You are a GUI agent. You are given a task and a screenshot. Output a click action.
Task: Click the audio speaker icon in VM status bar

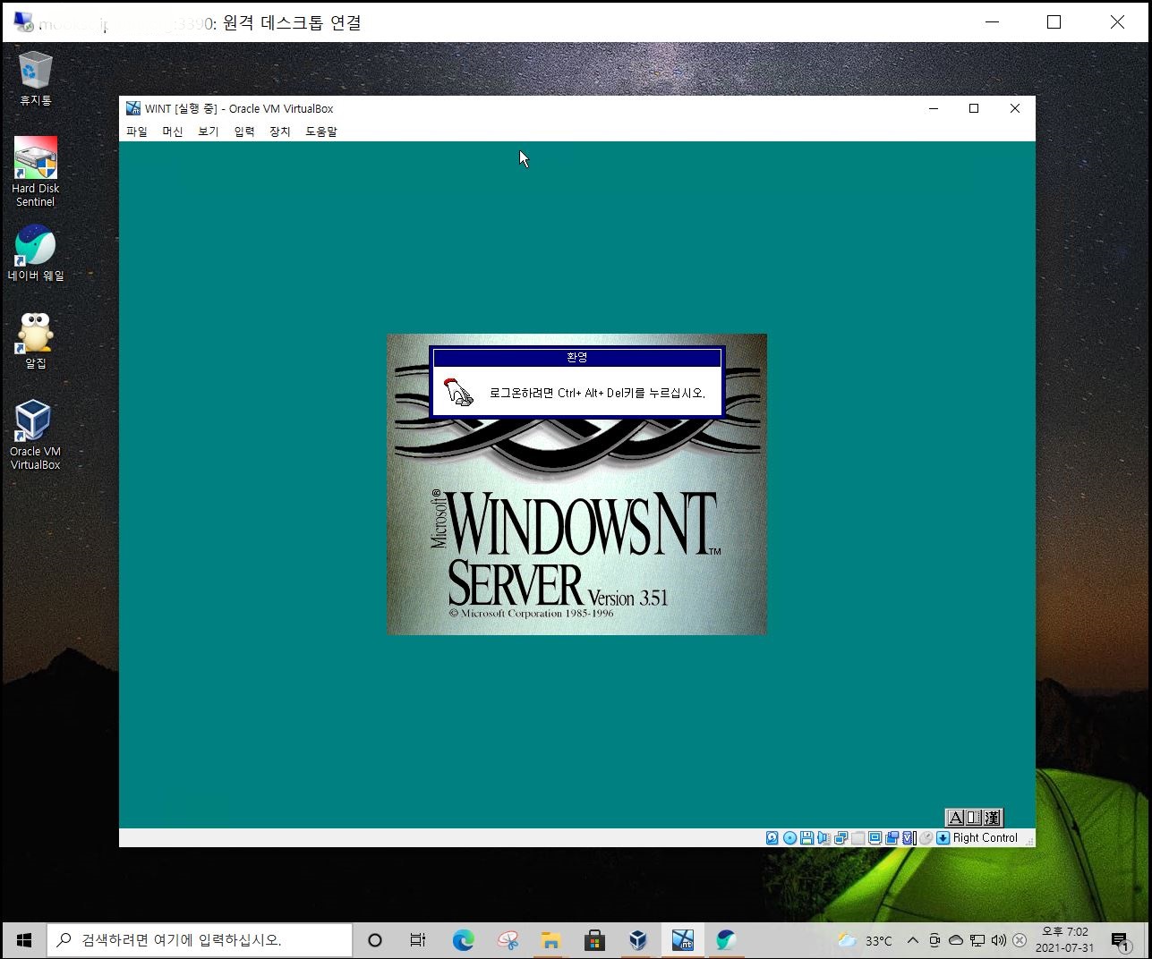point(823,838)
